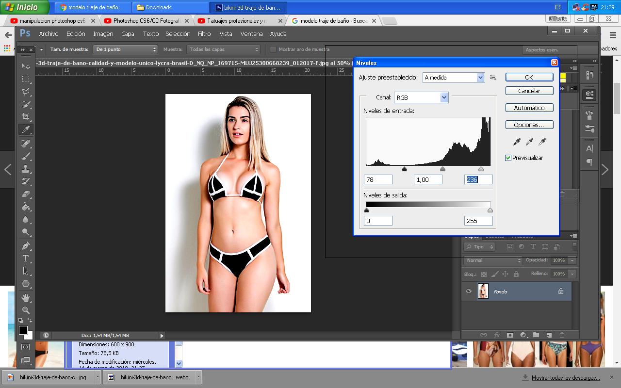Open the Normal blend mode dropdown

(x=493, y=260)
